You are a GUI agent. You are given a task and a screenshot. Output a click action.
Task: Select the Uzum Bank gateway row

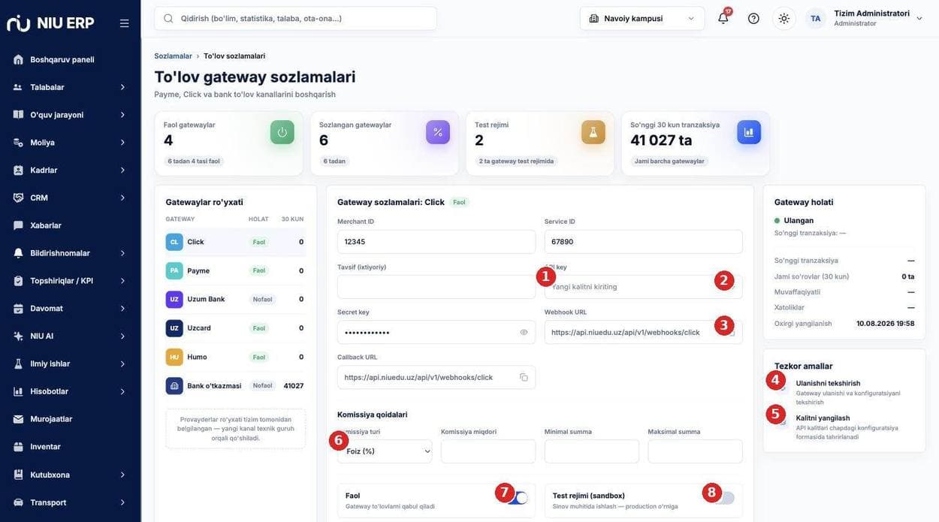(235, 299)
